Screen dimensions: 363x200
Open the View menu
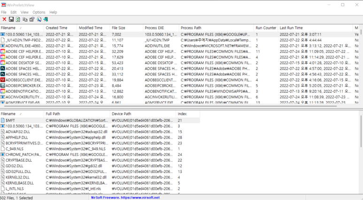point(24,12)
